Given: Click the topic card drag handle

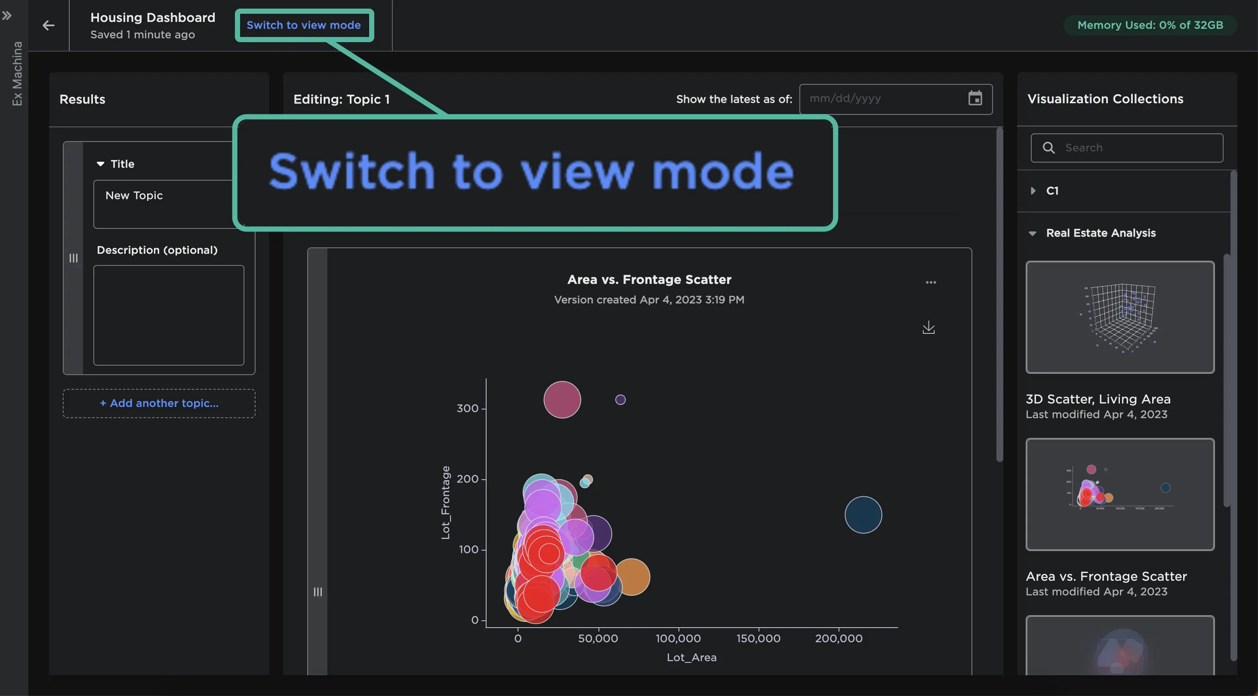Looking at the screenshot, I should click(73, 258).
